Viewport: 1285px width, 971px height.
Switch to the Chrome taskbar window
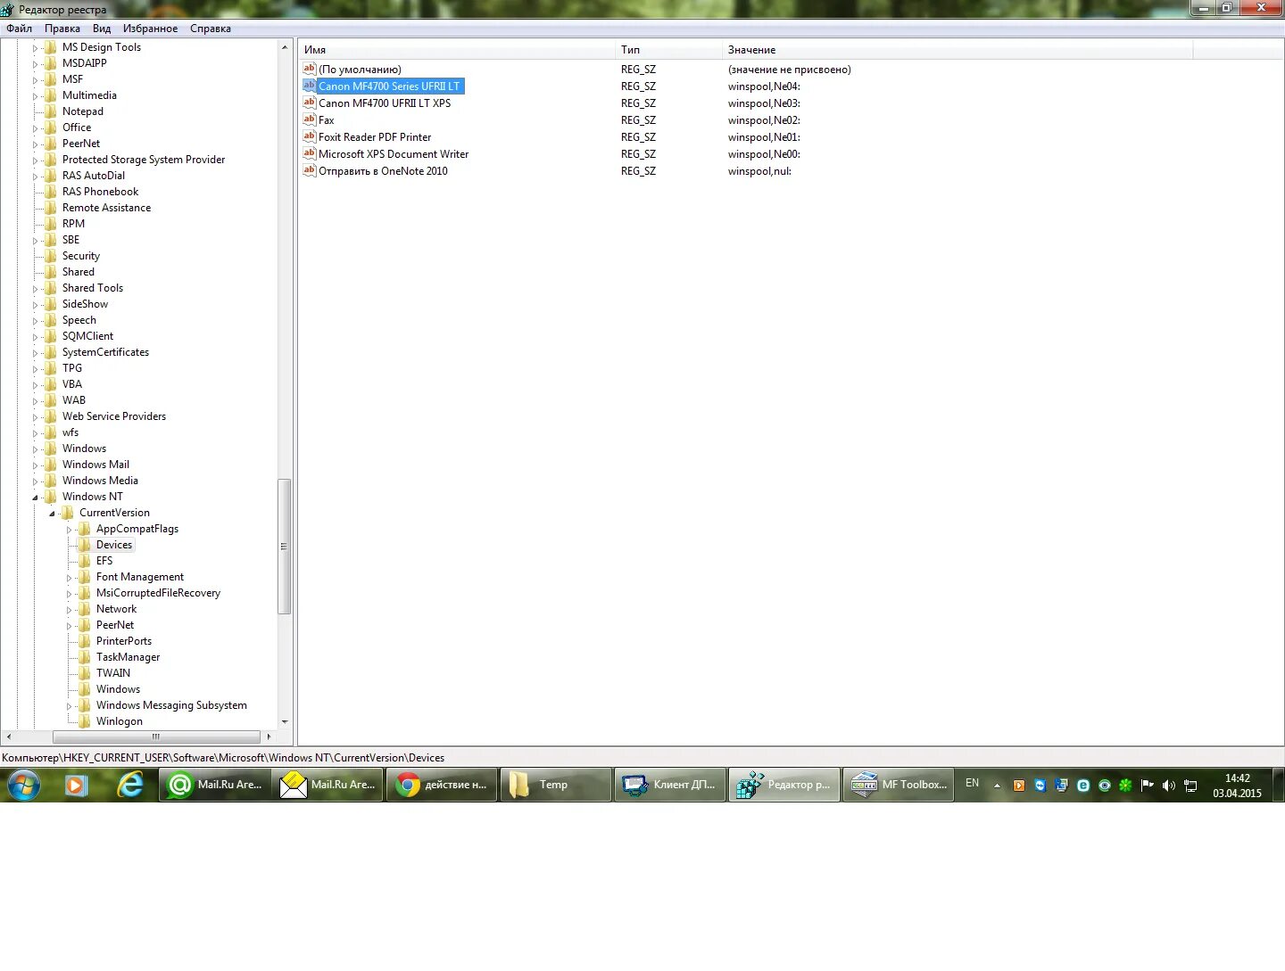coord(442,785)
